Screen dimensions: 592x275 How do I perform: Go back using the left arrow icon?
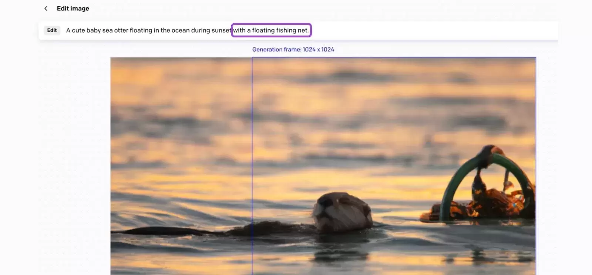tap(46, 9)
